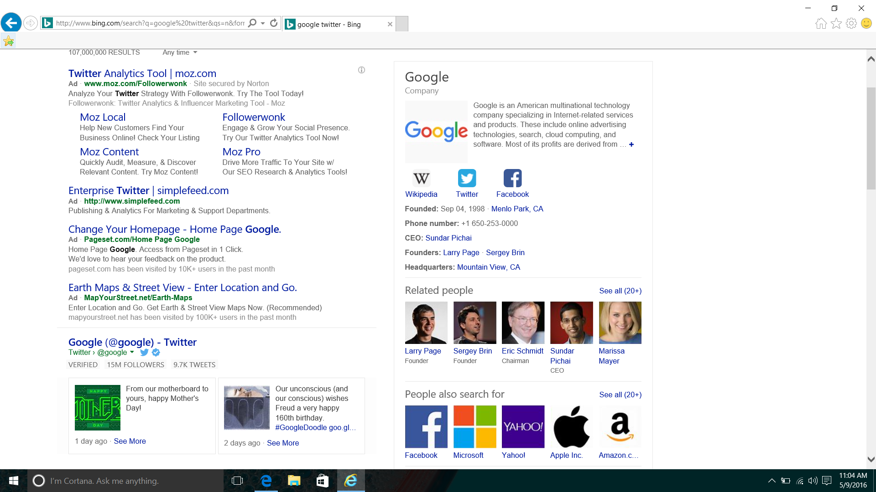Open Eric Schmidt photo thumbnail

tap(523, 323)
